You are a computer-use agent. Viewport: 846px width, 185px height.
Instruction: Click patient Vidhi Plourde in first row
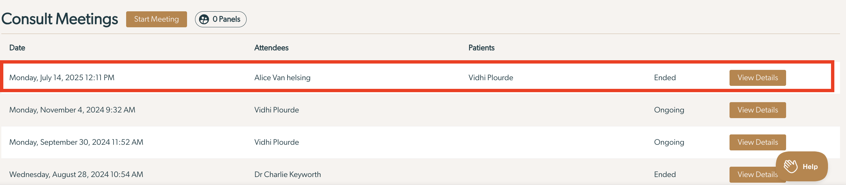(x=491, y=78)
